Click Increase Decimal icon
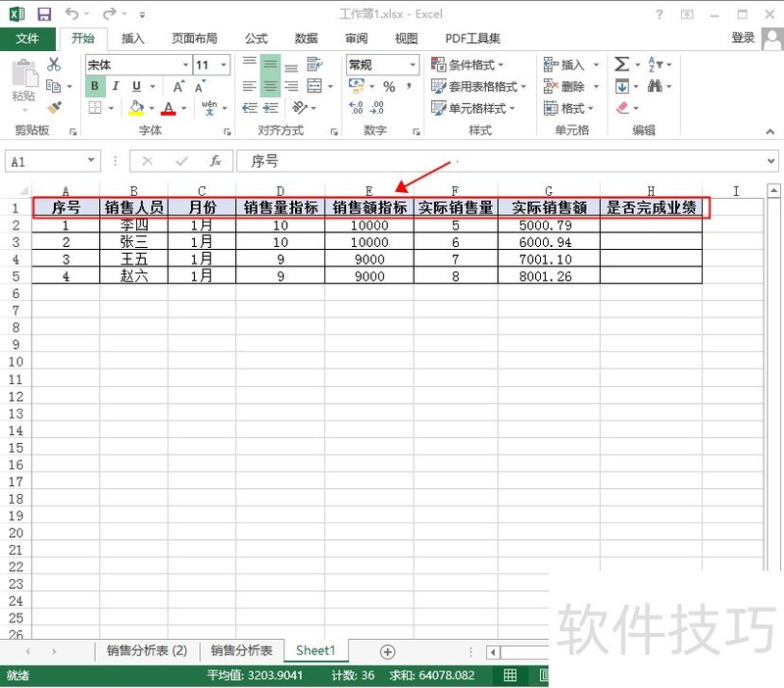 click(356, 108)
